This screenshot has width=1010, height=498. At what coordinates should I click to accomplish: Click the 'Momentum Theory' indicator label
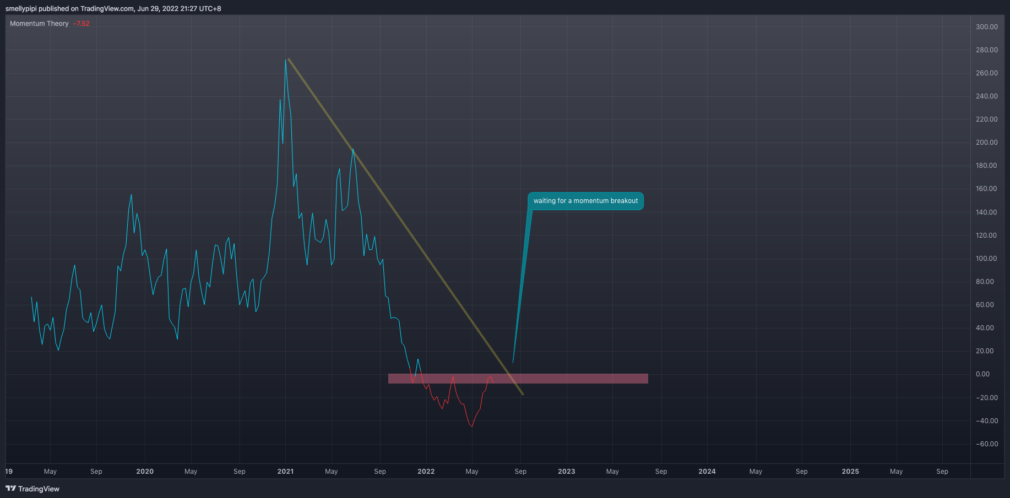39,24
